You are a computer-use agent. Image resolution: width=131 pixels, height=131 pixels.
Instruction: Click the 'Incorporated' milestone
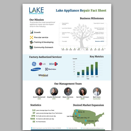pyautogui.click(x=65, y=37)
